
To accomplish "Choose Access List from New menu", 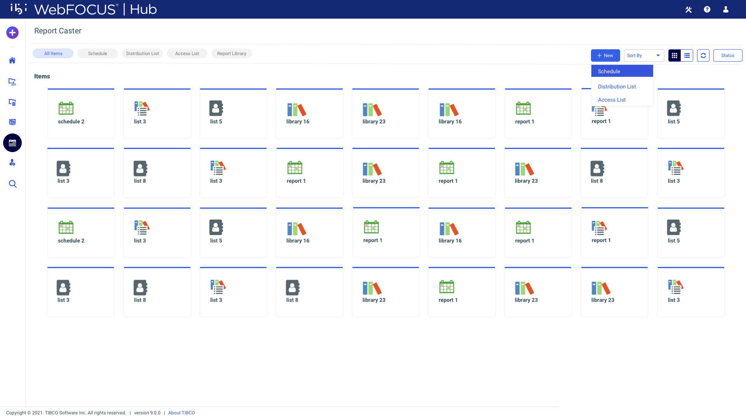I will (x=612, y=100).
